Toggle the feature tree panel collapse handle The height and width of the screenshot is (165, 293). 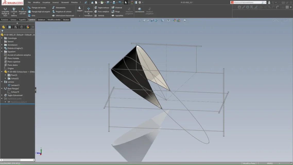coord(36,90)
